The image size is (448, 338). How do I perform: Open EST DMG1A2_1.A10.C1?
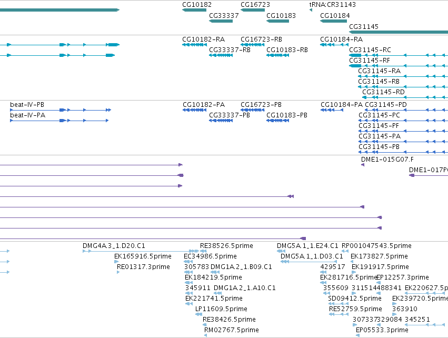coord(245,289)
